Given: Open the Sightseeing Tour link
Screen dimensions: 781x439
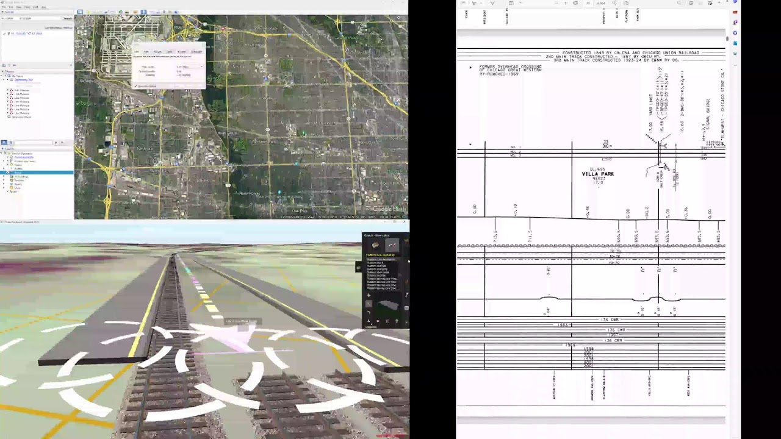Looking at the screenshot, I should click(24, 80).
